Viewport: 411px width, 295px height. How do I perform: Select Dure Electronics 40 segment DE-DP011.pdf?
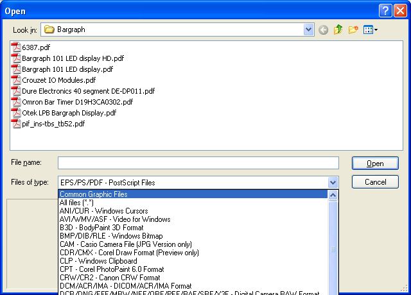click(89, 91)
